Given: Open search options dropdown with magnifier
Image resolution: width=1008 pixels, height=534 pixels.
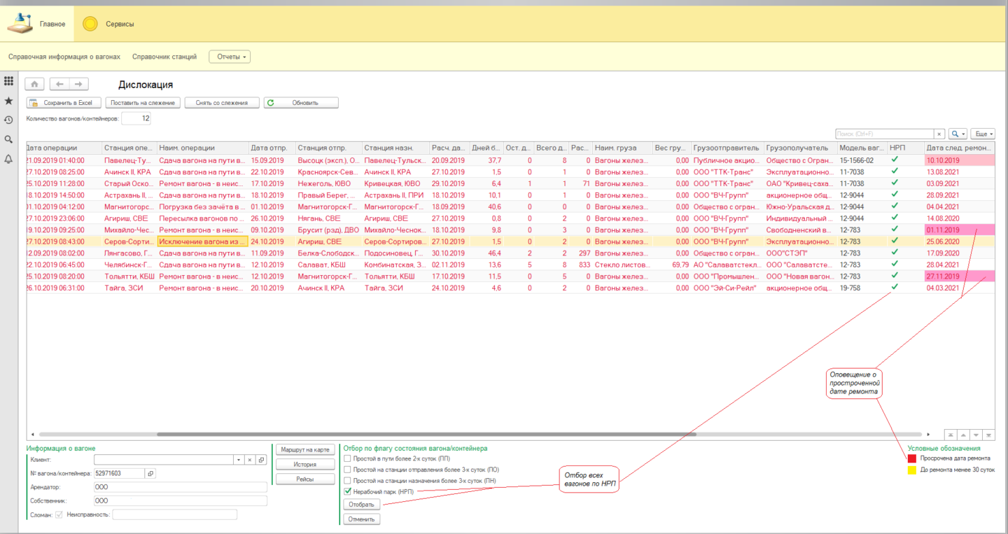Looking at the screenshot, I should point(958,134).
